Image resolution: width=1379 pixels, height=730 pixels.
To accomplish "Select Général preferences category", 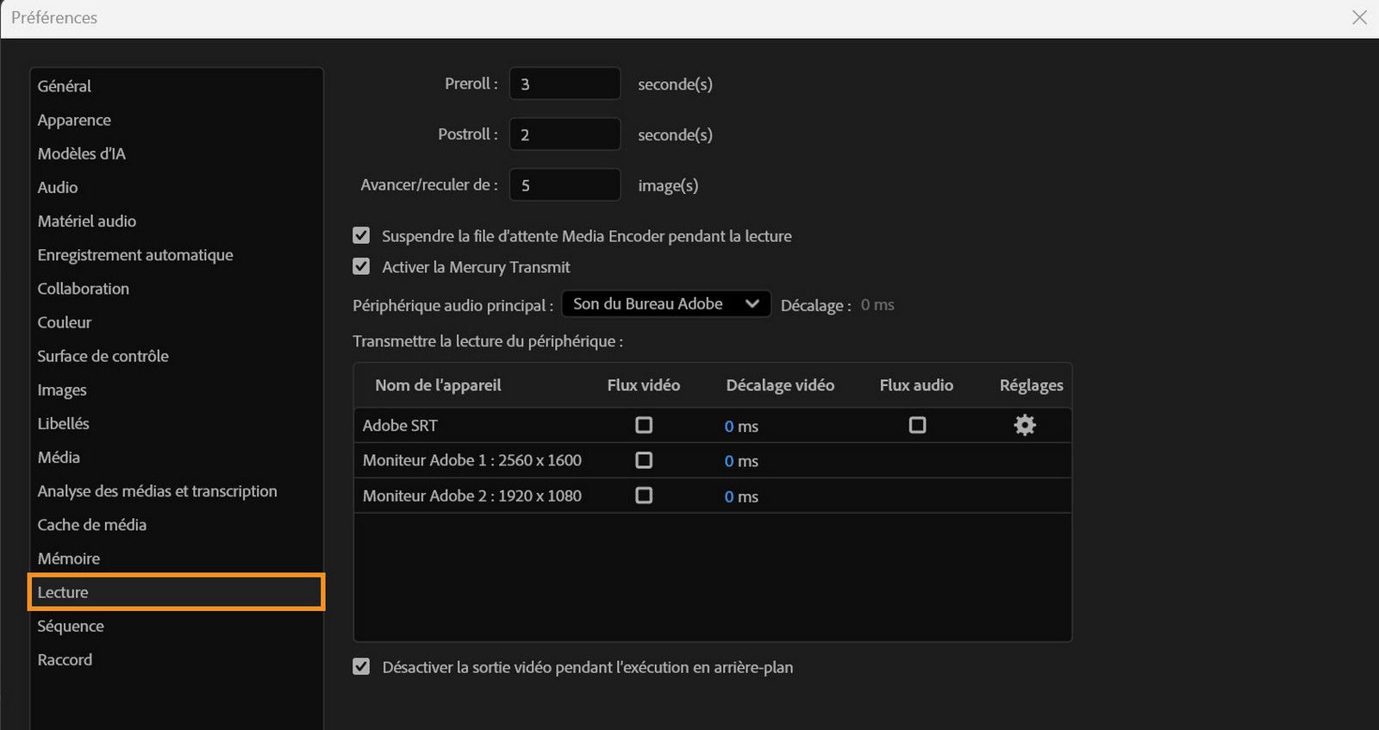I will pos(65,86).
